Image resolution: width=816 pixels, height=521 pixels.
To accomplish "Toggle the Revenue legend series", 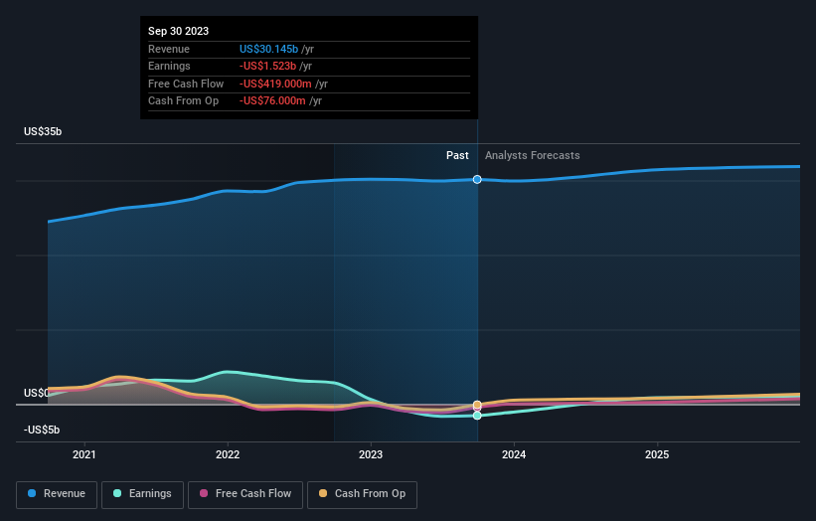I will 57,494.
